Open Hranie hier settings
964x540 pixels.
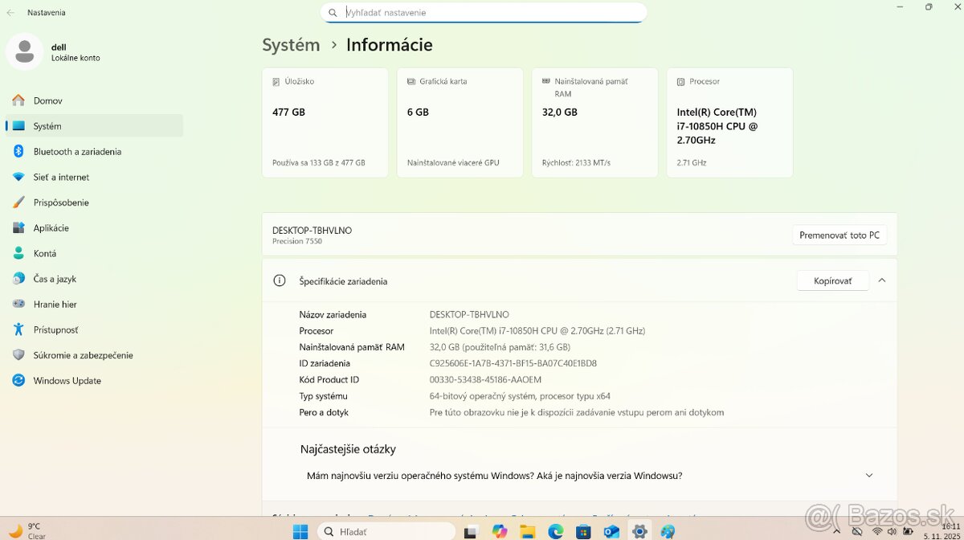[64, 304]
